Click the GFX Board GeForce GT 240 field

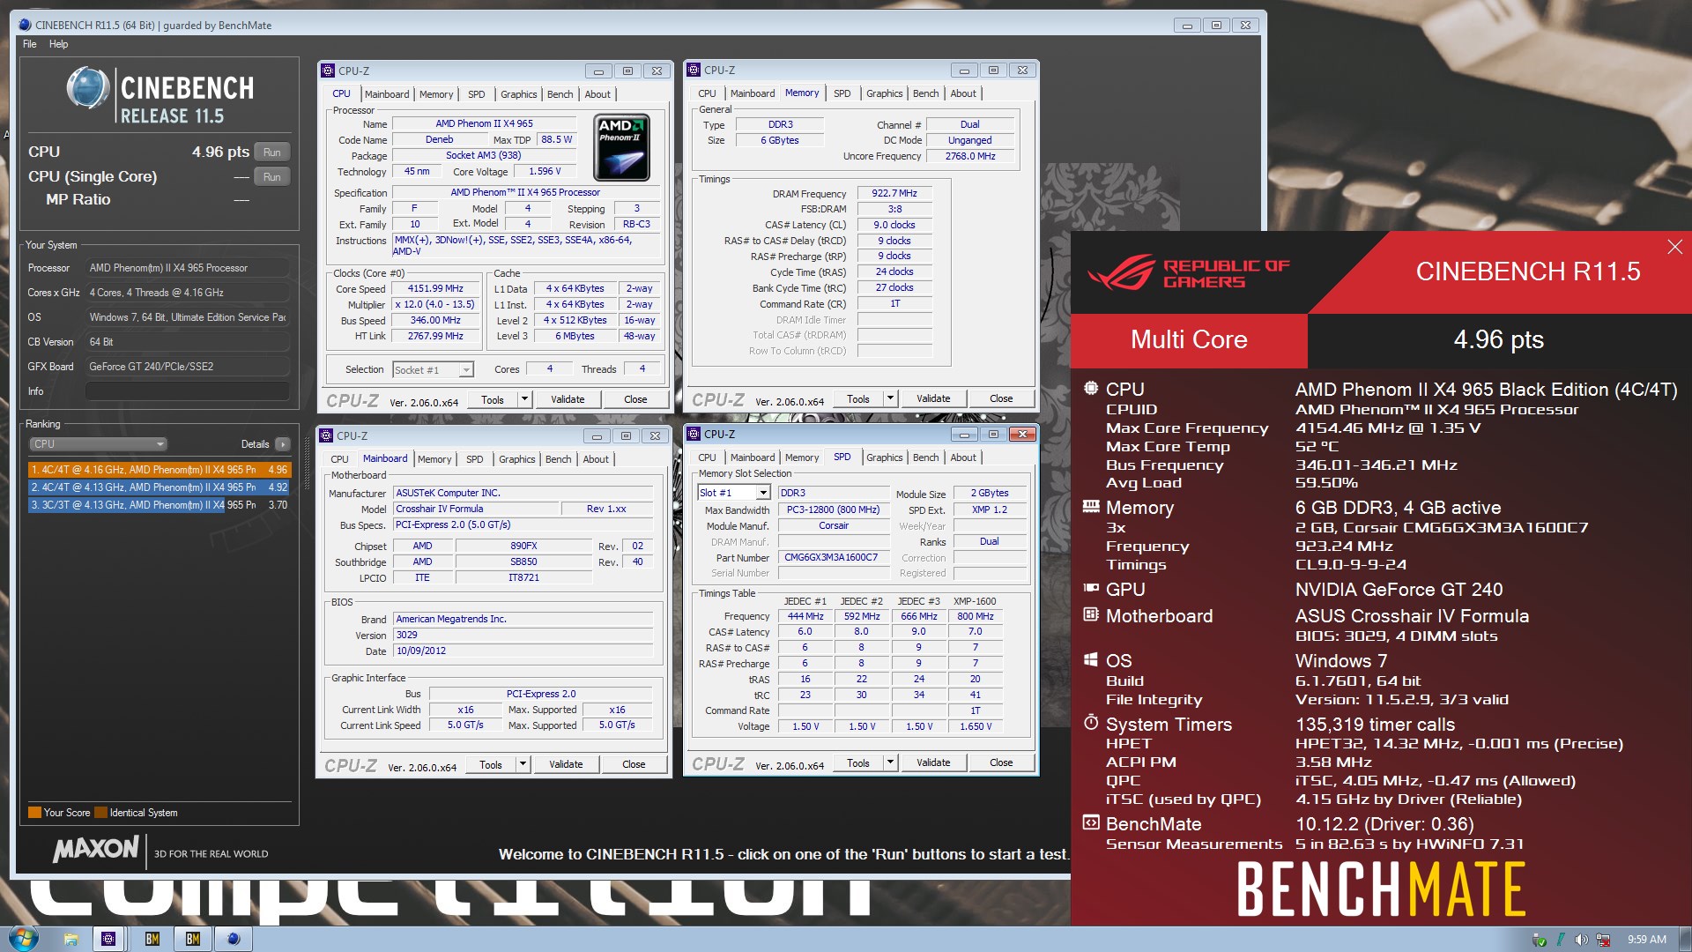pos(188,367)
